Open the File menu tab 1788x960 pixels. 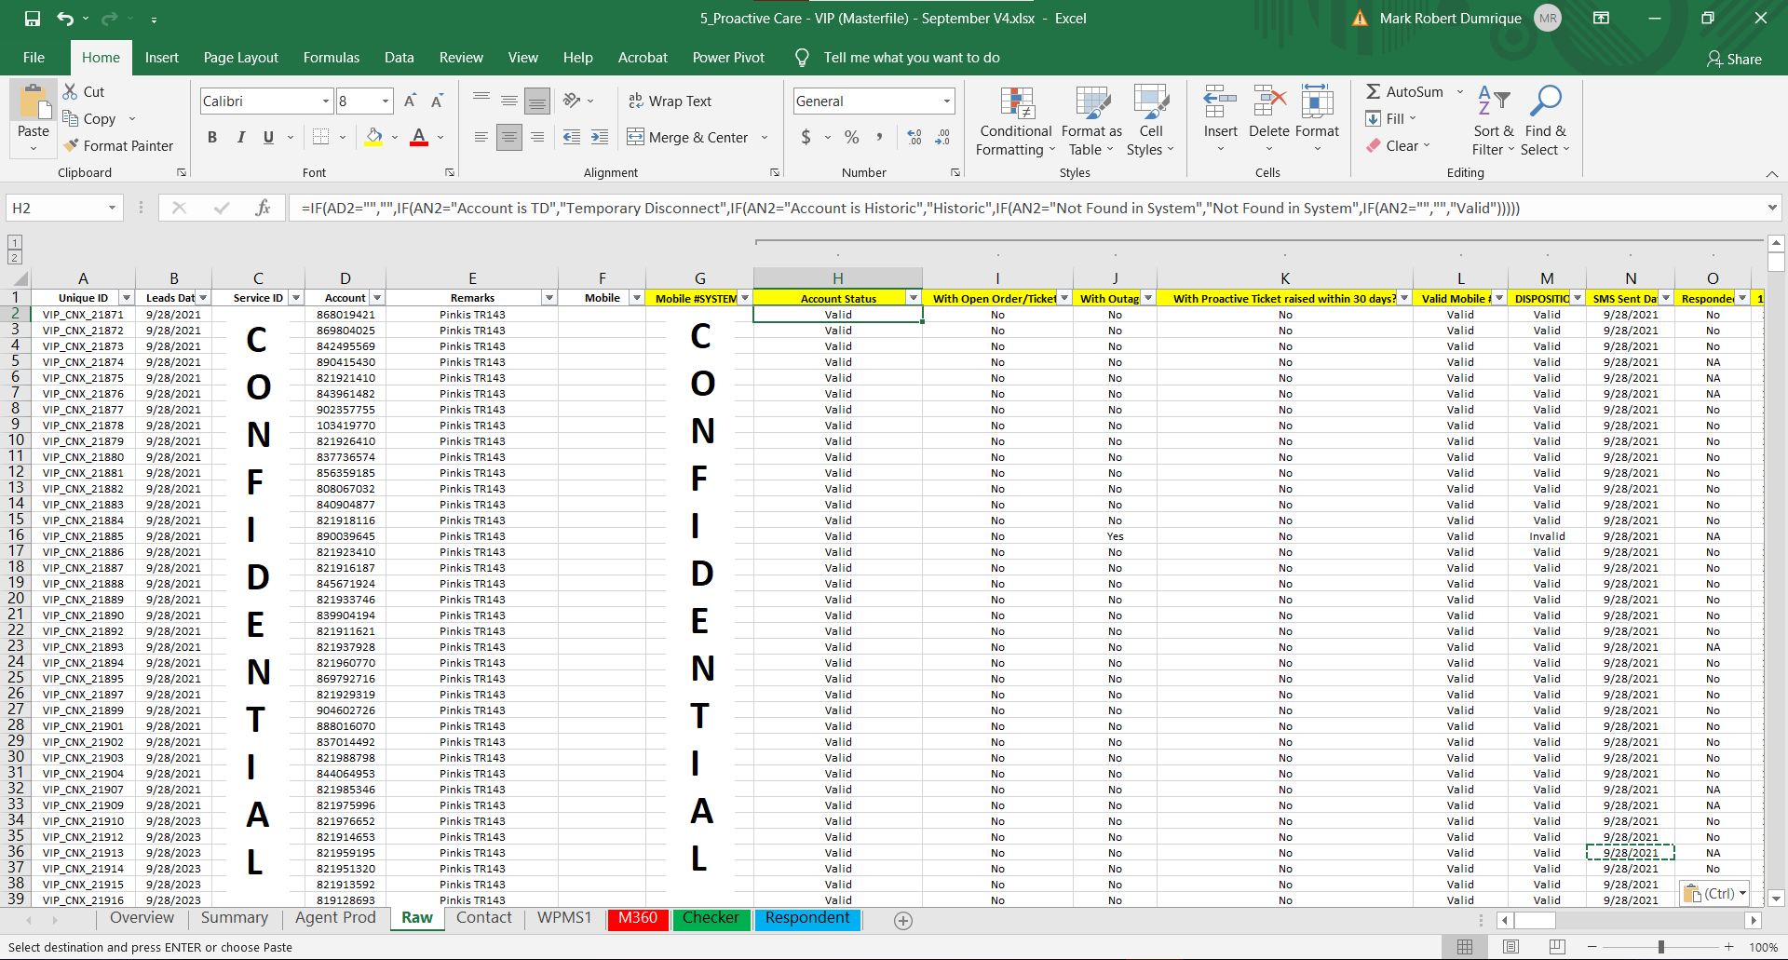click(x=34, y=58)
